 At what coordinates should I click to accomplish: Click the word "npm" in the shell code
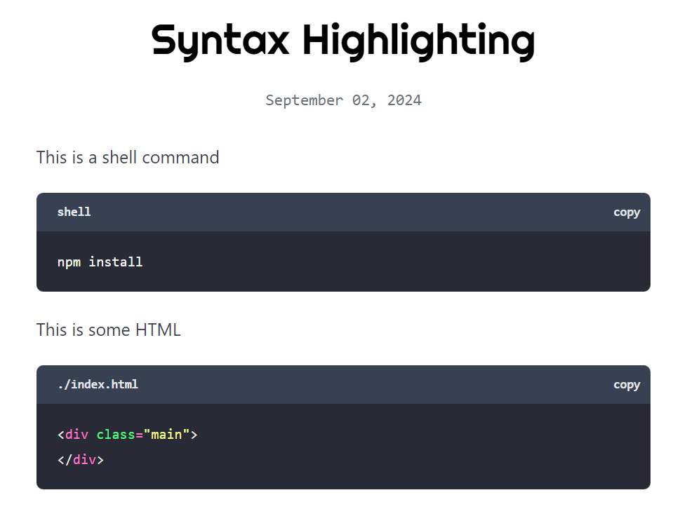(69, 262)
